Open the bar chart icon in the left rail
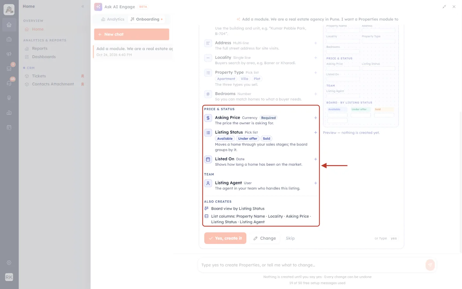462x289 pixels. coord(9,113)
